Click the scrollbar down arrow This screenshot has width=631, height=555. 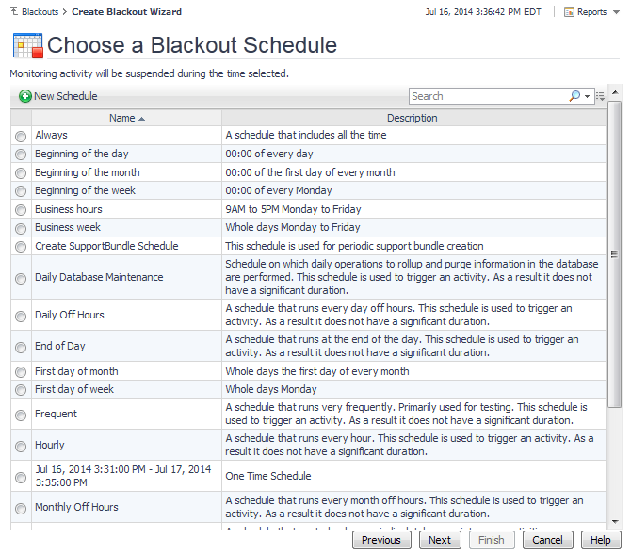click(x=614, y=521)
